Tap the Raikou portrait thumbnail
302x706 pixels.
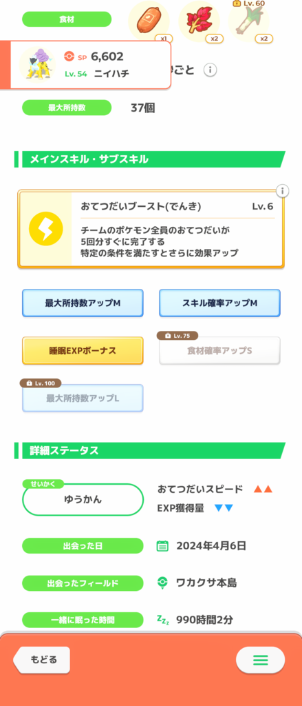click(x=37, y=64)
